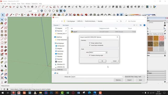Screen dimensions: 168x95
Task: Open the materials category dropdown in tray
Action: (156, 34)
